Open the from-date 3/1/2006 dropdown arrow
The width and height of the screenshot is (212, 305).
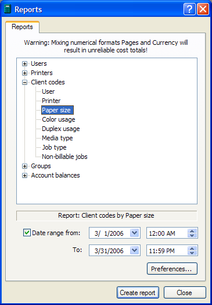pos(135,233)
